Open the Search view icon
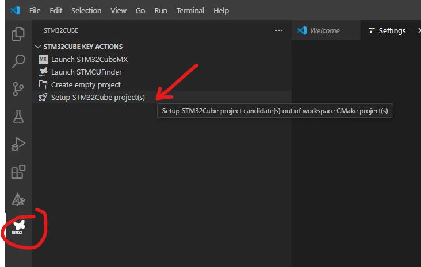 click(18, 61)
